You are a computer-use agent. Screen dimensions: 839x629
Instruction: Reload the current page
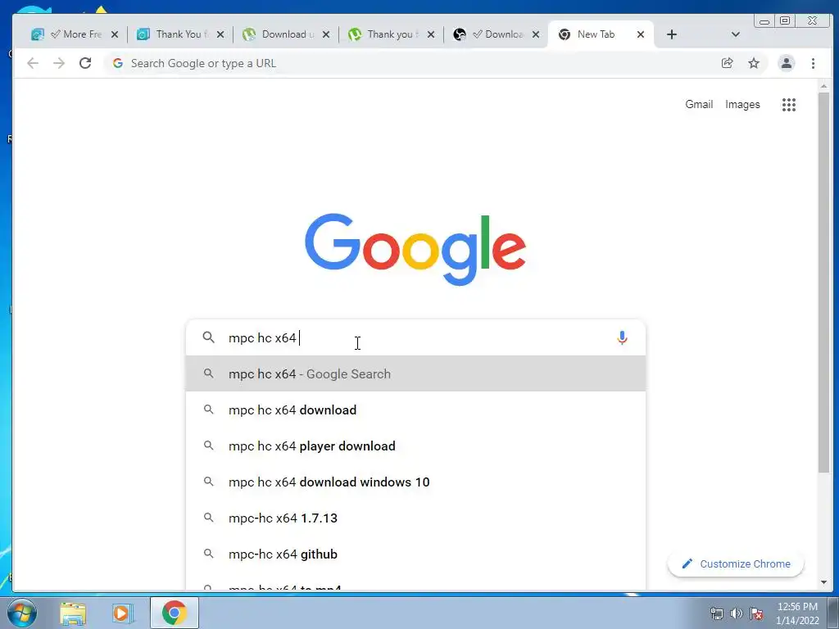(x=85, y=63)
